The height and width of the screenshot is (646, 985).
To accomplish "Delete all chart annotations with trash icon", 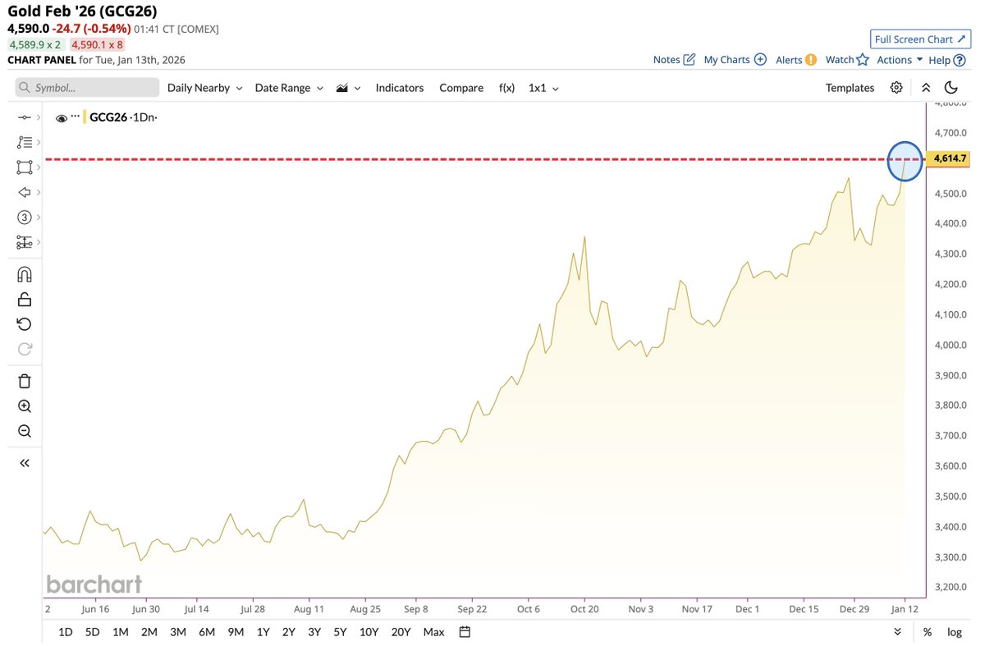I will tap(23, 380).
